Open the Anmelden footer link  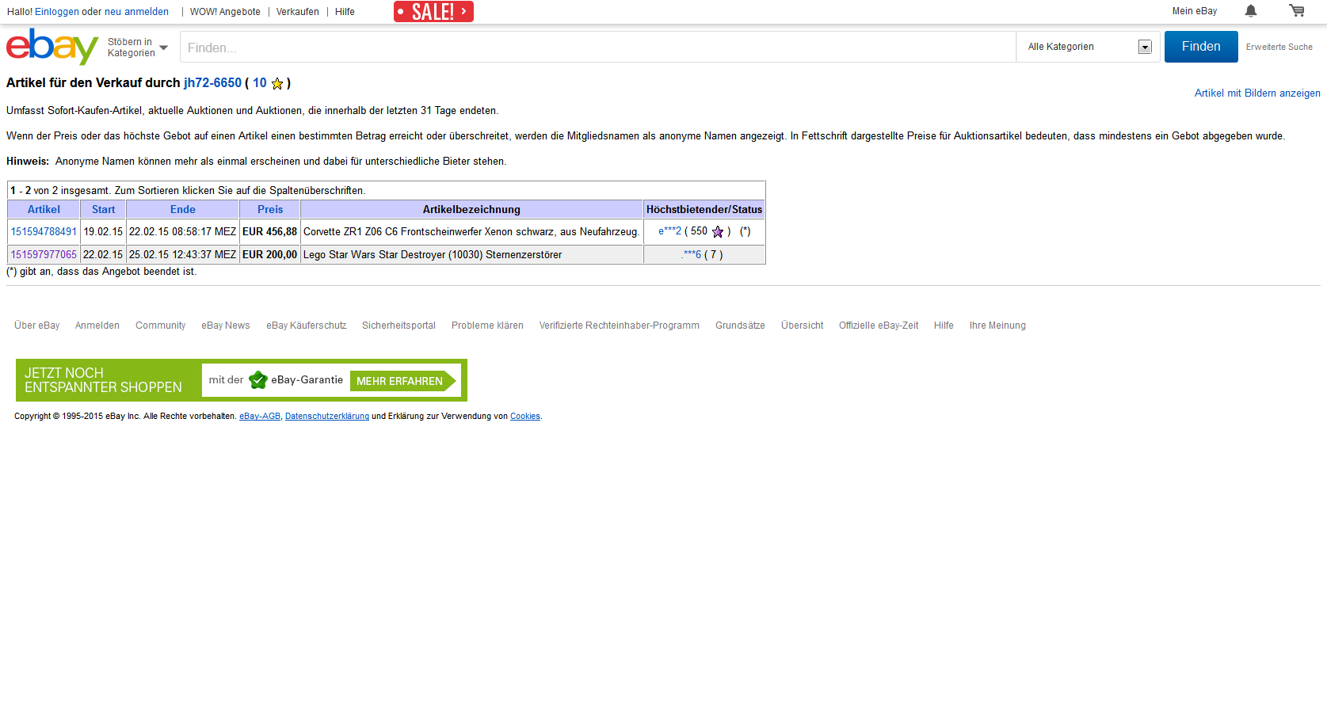[x=97, y=326]
